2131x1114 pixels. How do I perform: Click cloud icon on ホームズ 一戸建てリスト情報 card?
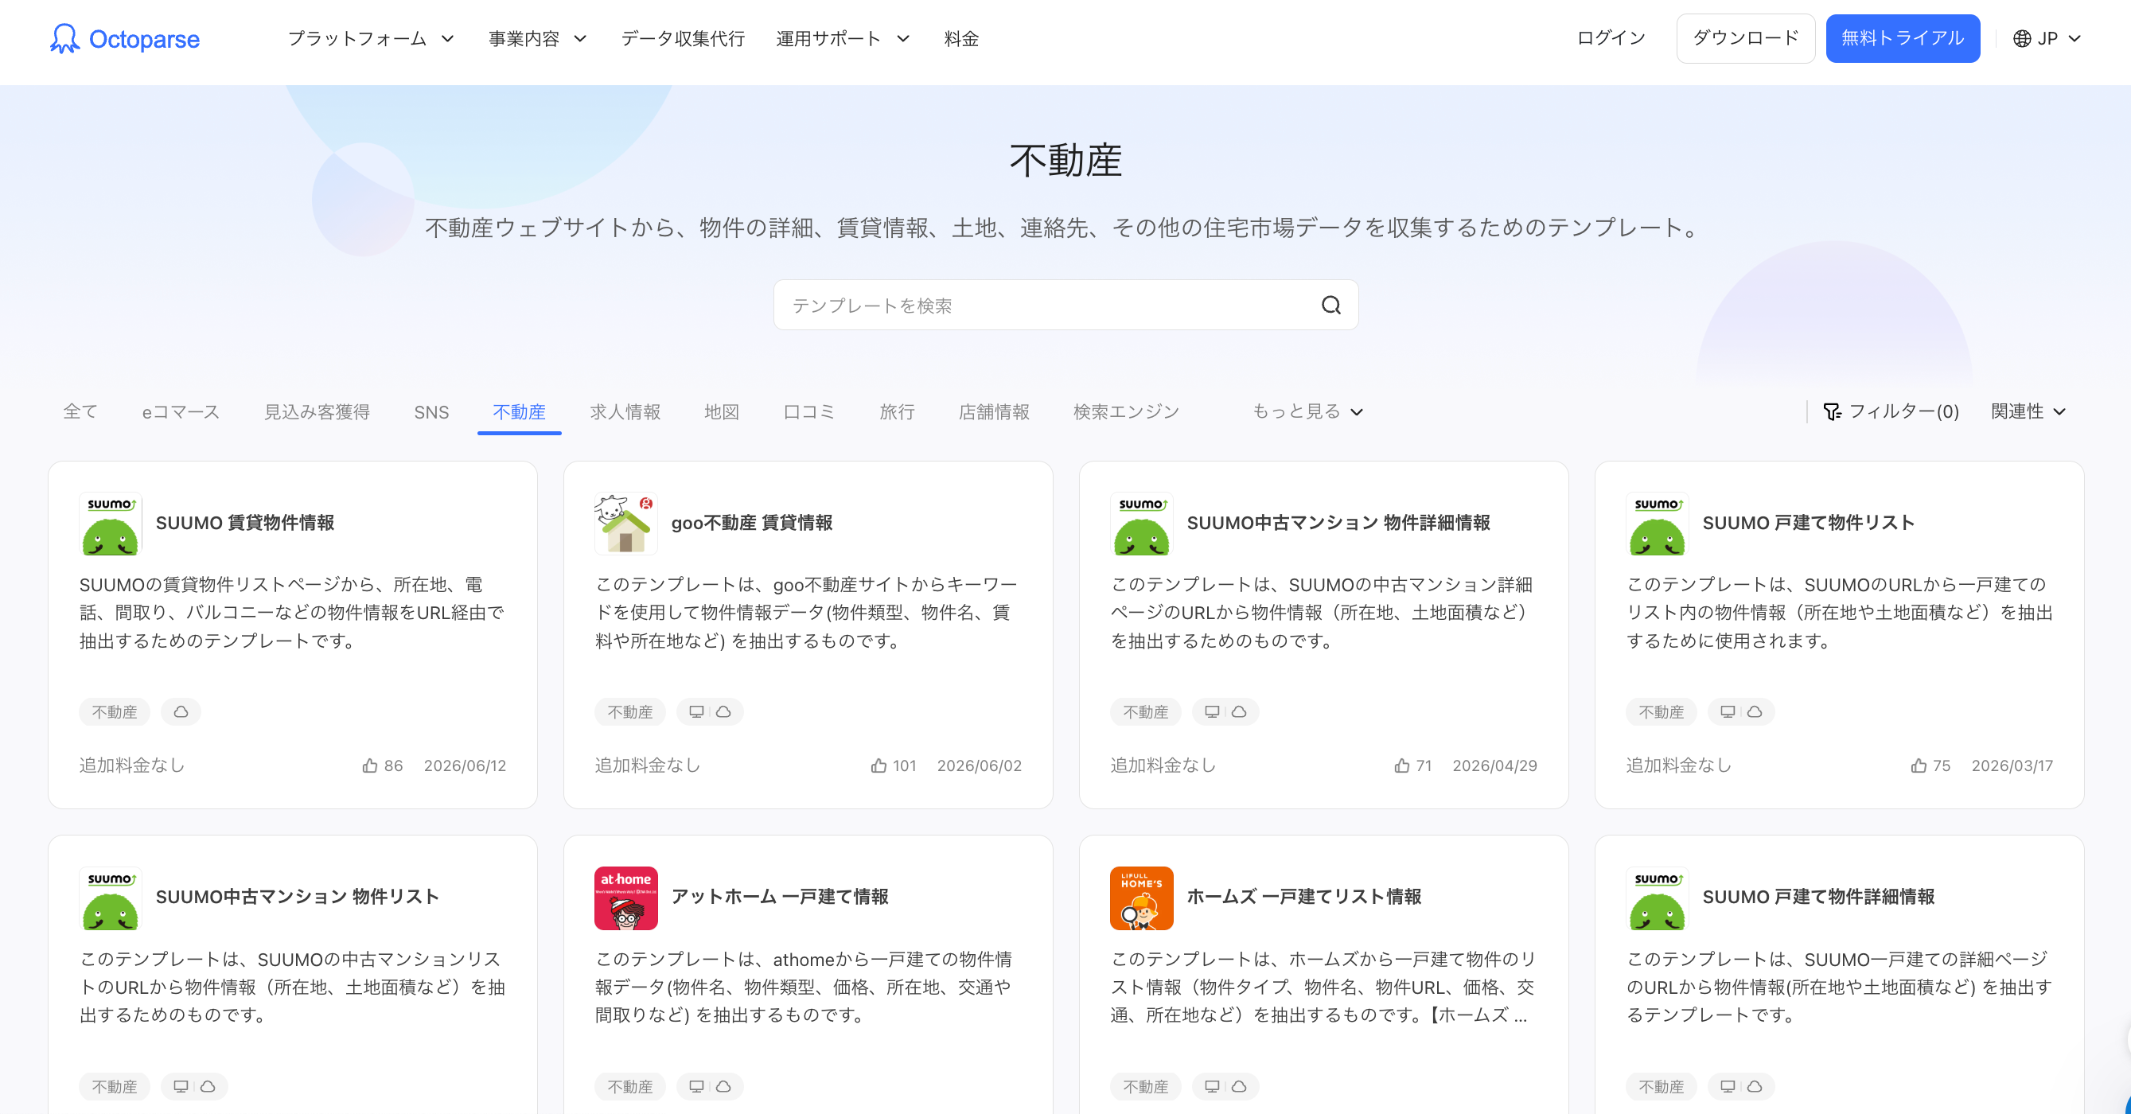pos(1238,1087)
